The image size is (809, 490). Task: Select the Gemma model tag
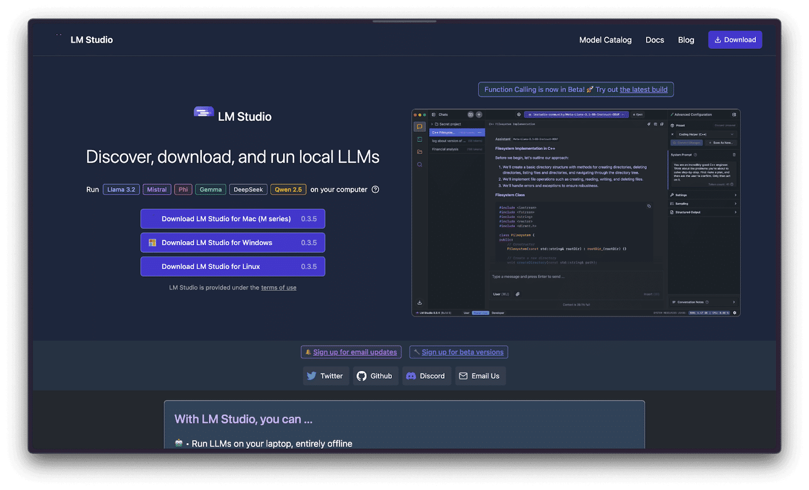point(211,190)
